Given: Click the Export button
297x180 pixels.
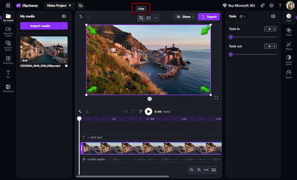Looking at the screenshot, I should coord(209,17).
